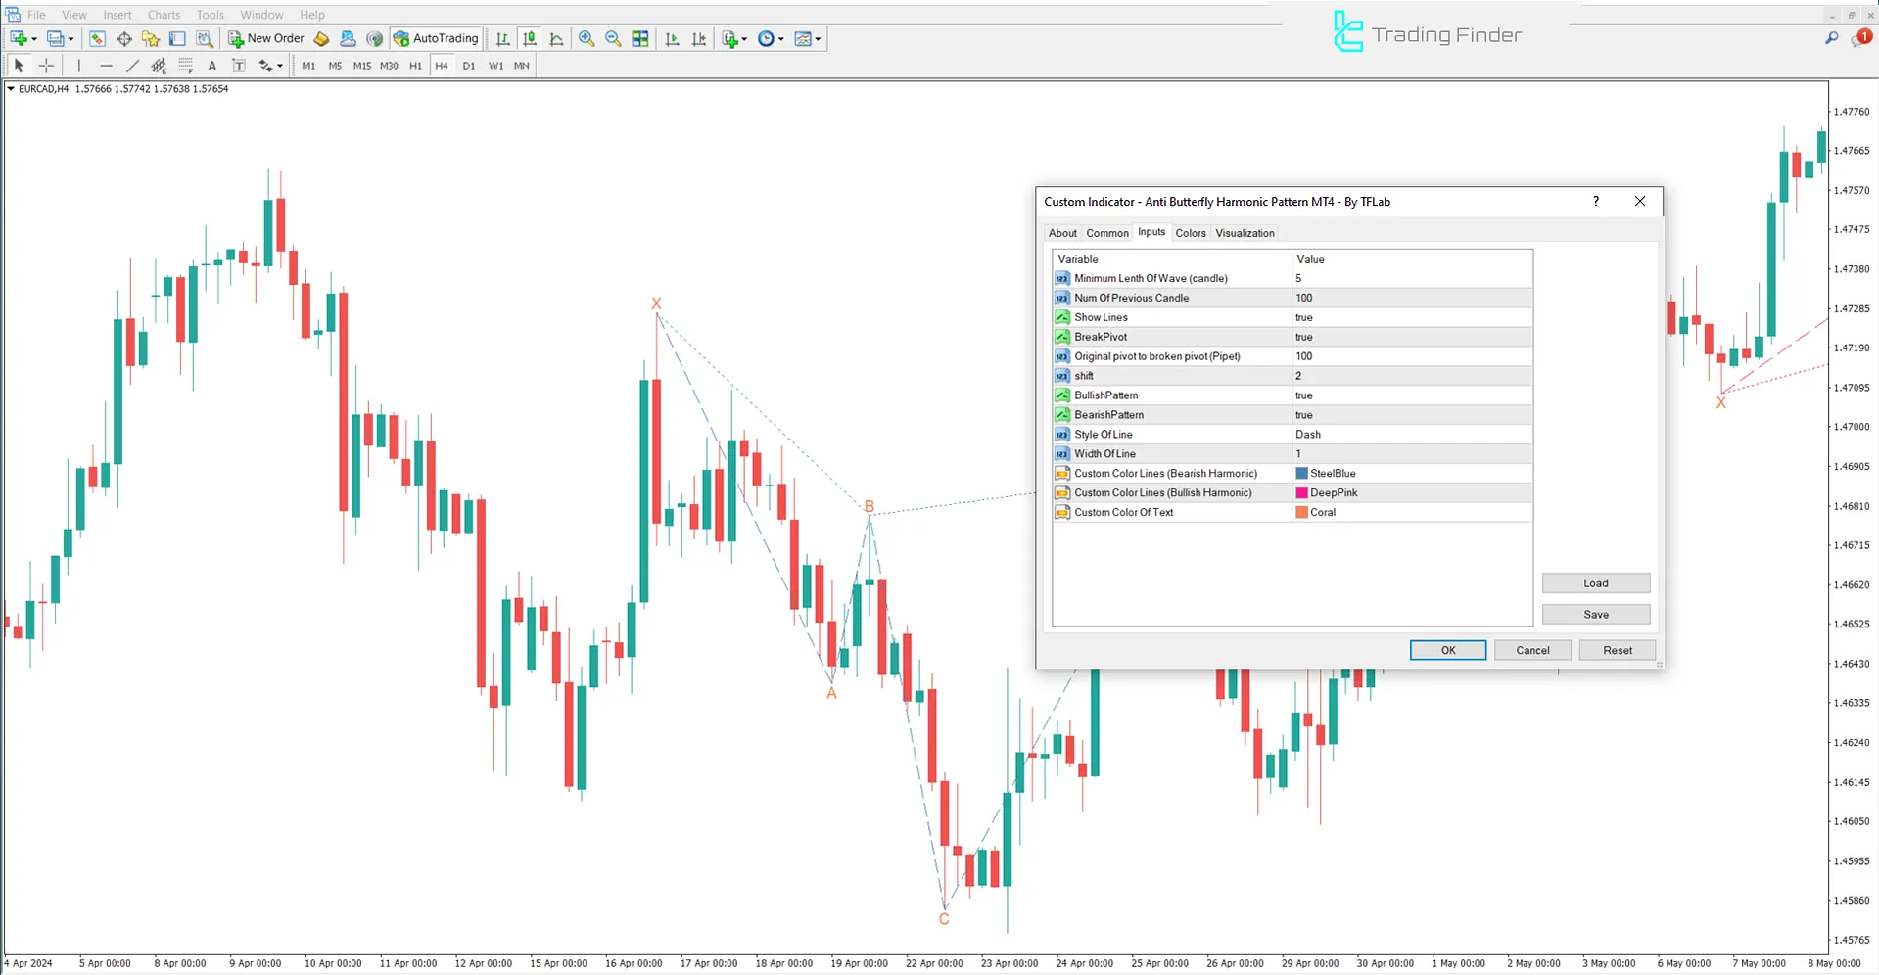Switch chart timeframe to D1
1879x975 pixels.
pos(469,66)
